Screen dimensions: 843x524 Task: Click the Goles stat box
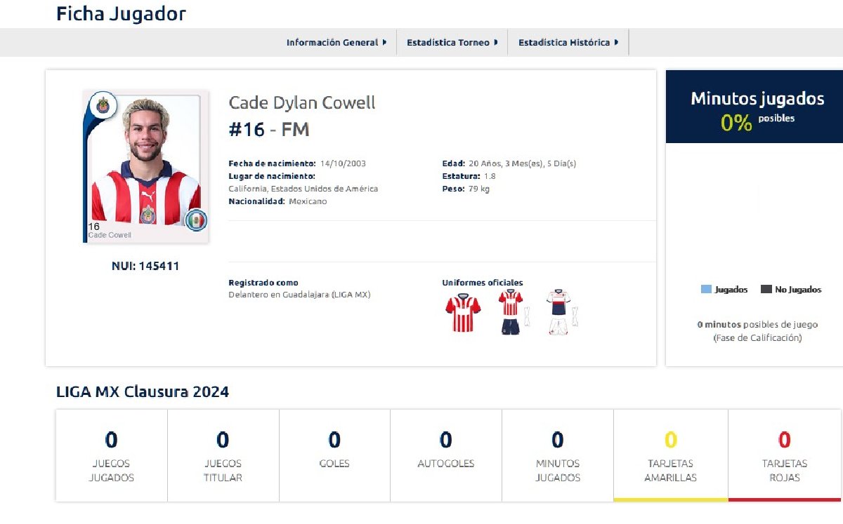coord(334,455)
